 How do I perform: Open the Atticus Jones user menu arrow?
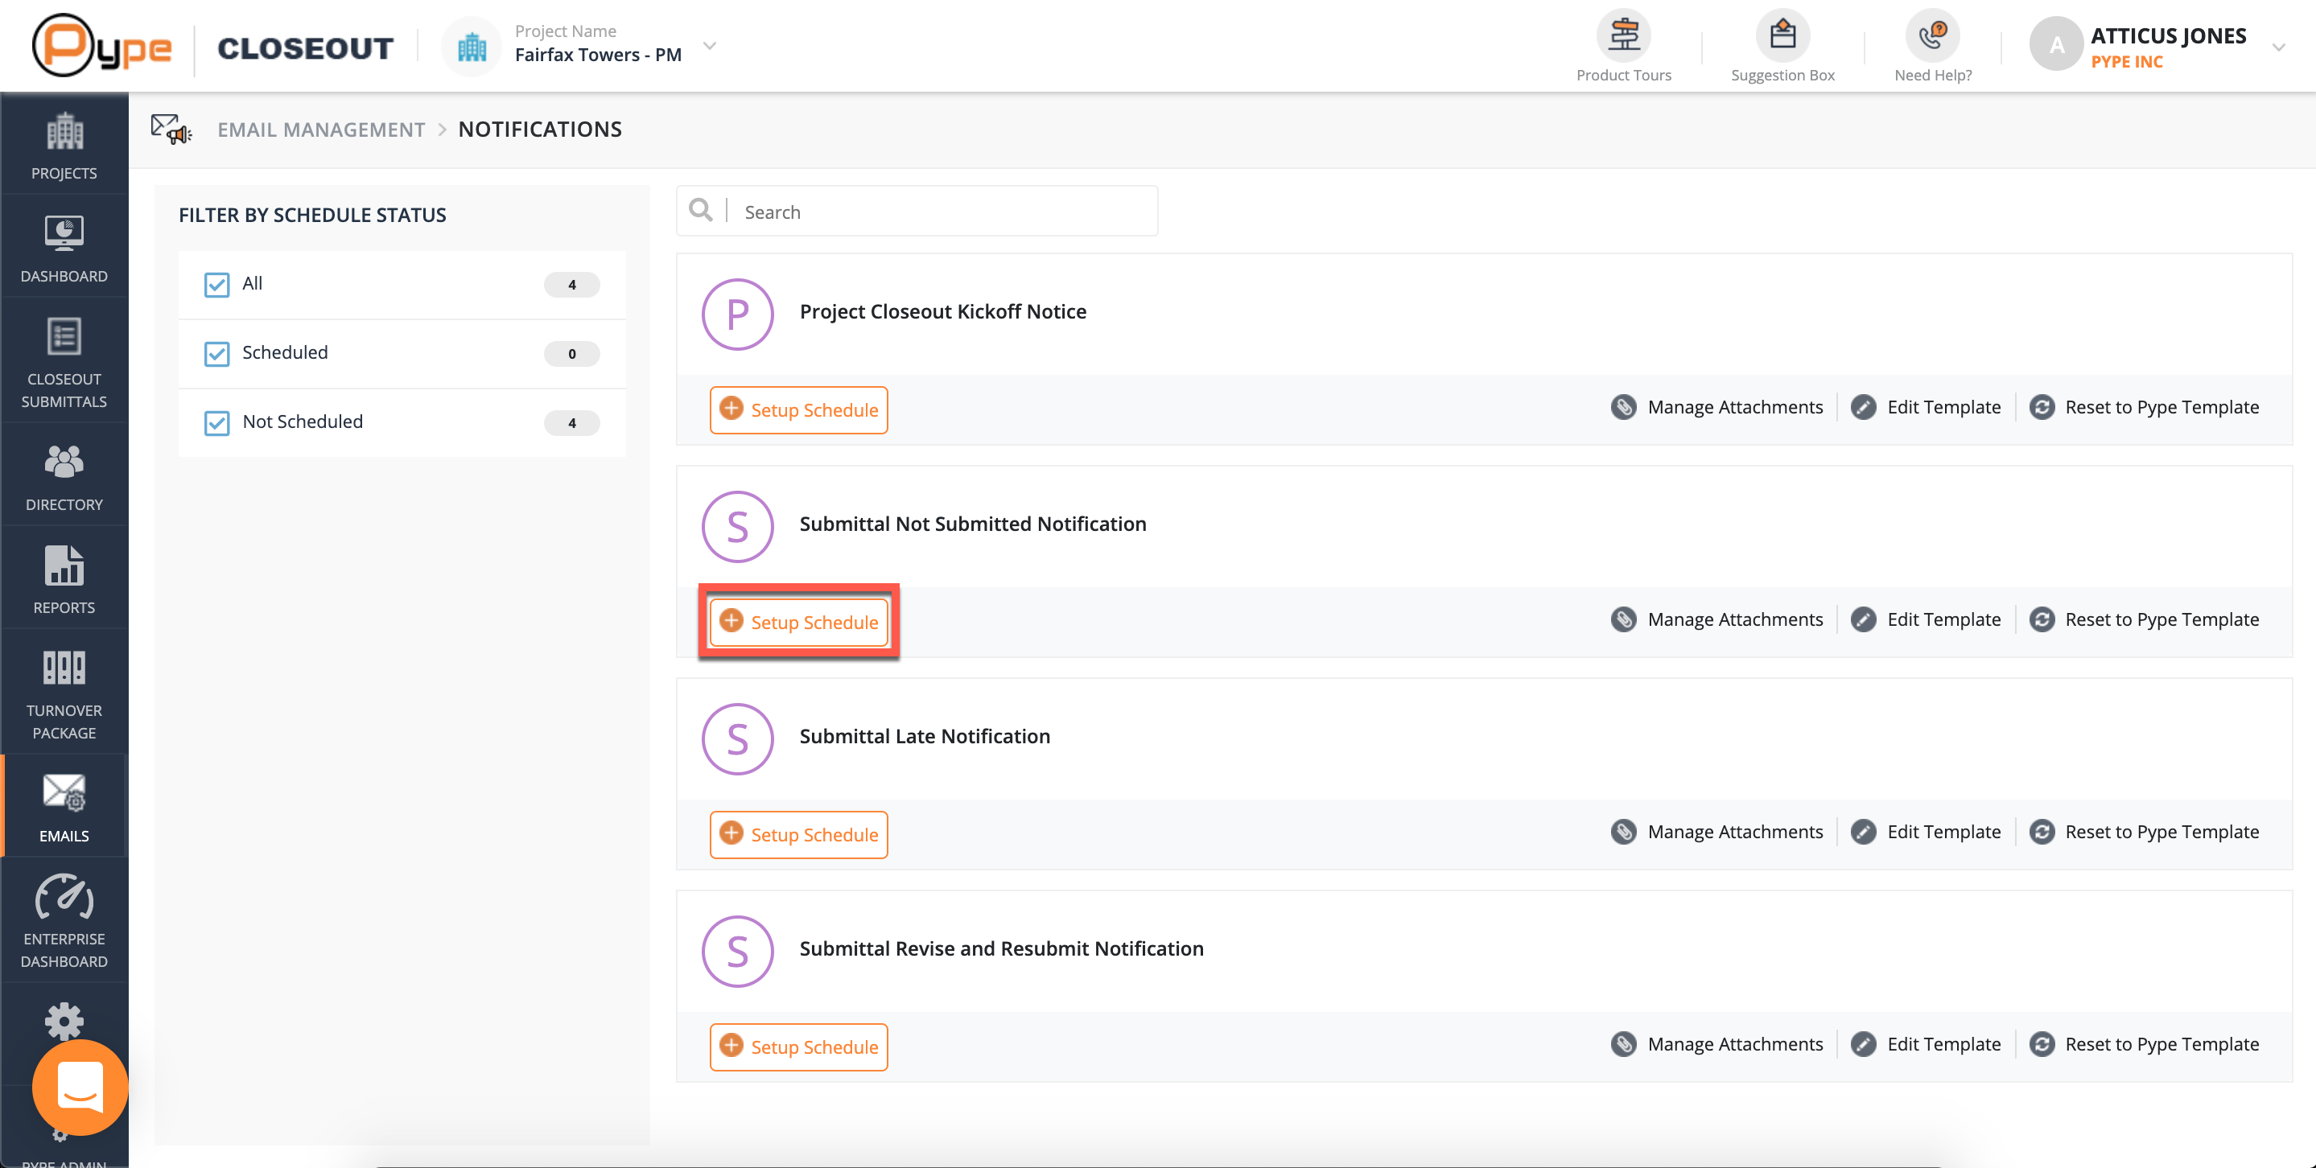[x=2278, y=47]
